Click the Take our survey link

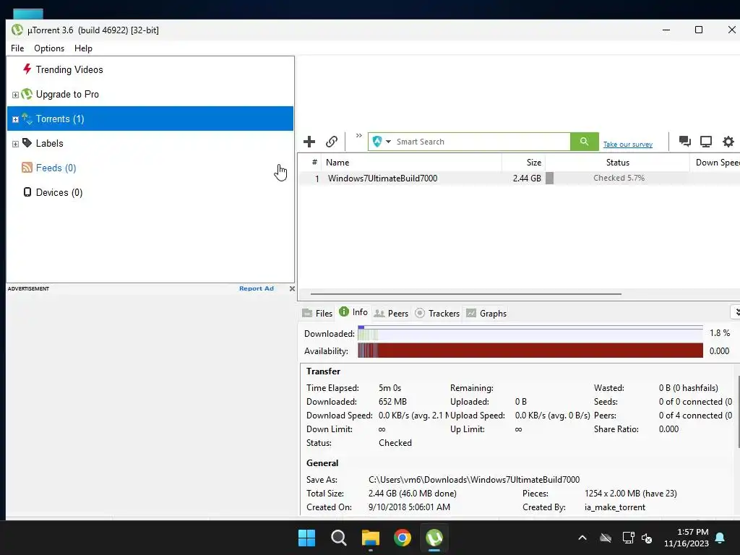point(628,145)
